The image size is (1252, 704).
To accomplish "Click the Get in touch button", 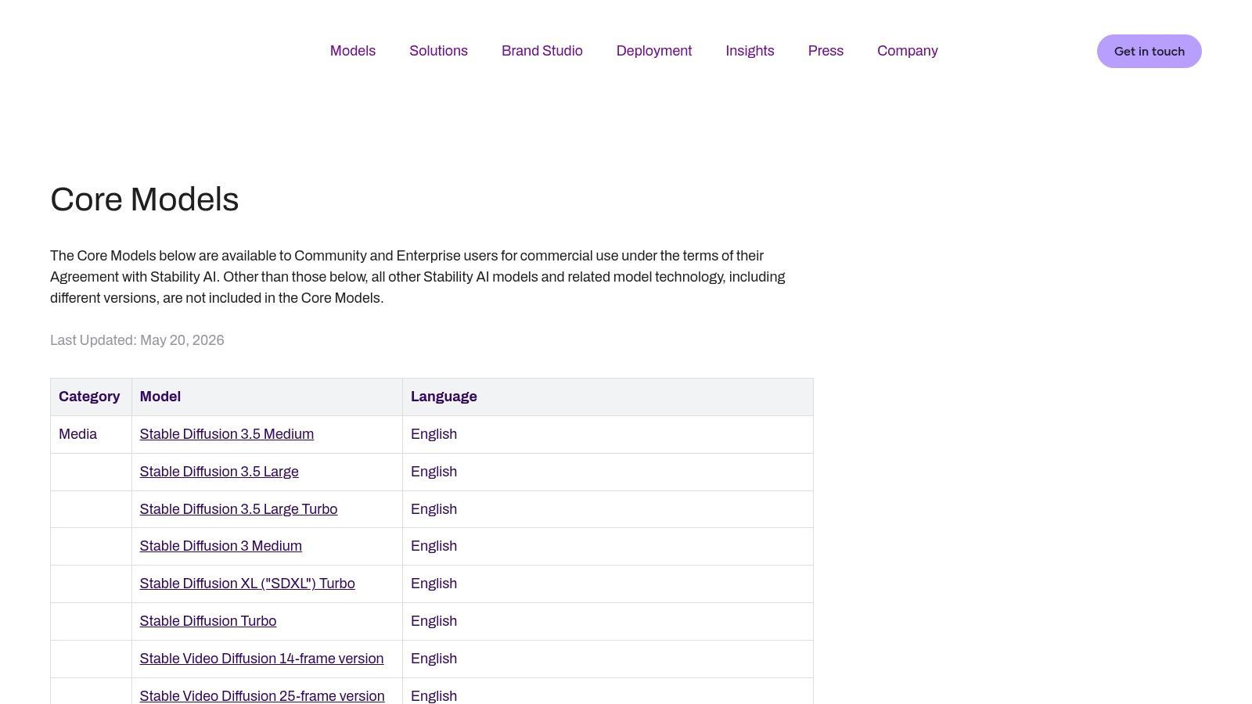I will 1149,51.
